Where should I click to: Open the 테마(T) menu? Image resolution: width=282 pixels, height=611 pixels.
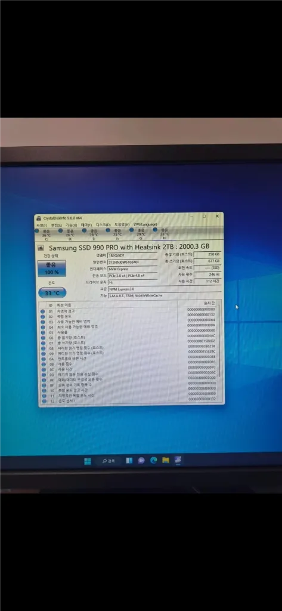(86, 225)
